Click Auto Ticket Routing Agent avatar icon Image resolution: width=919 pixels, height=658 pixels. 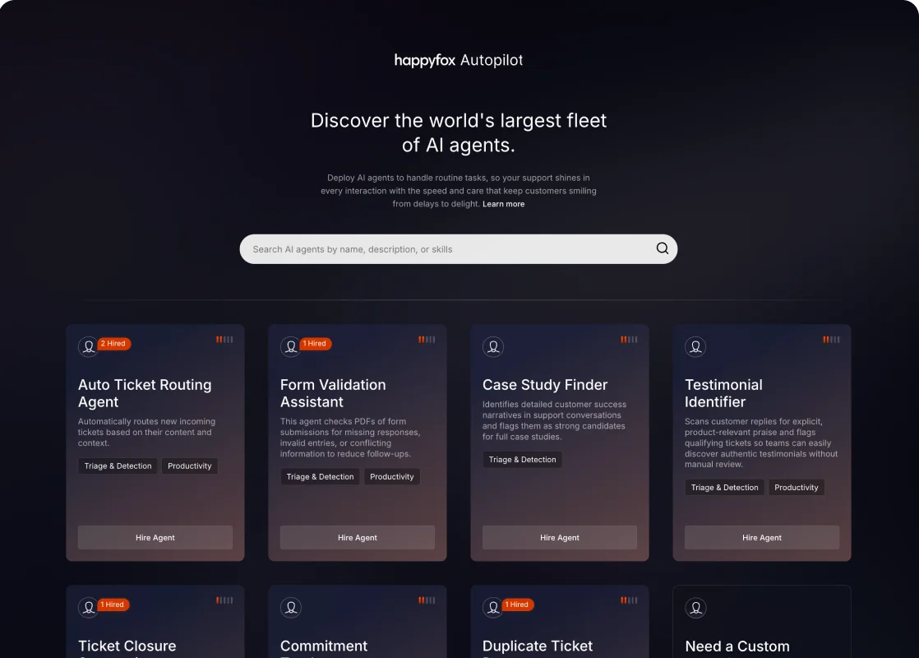point(89,346)
